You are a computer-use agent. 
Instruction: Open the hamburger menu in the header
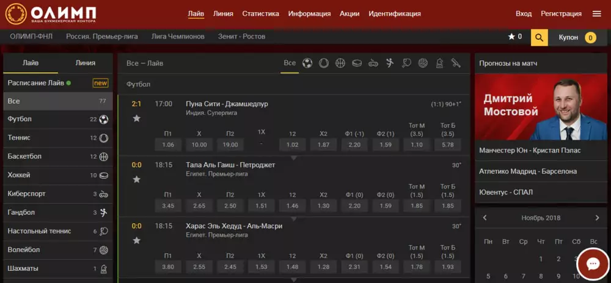tap(596, 14)
